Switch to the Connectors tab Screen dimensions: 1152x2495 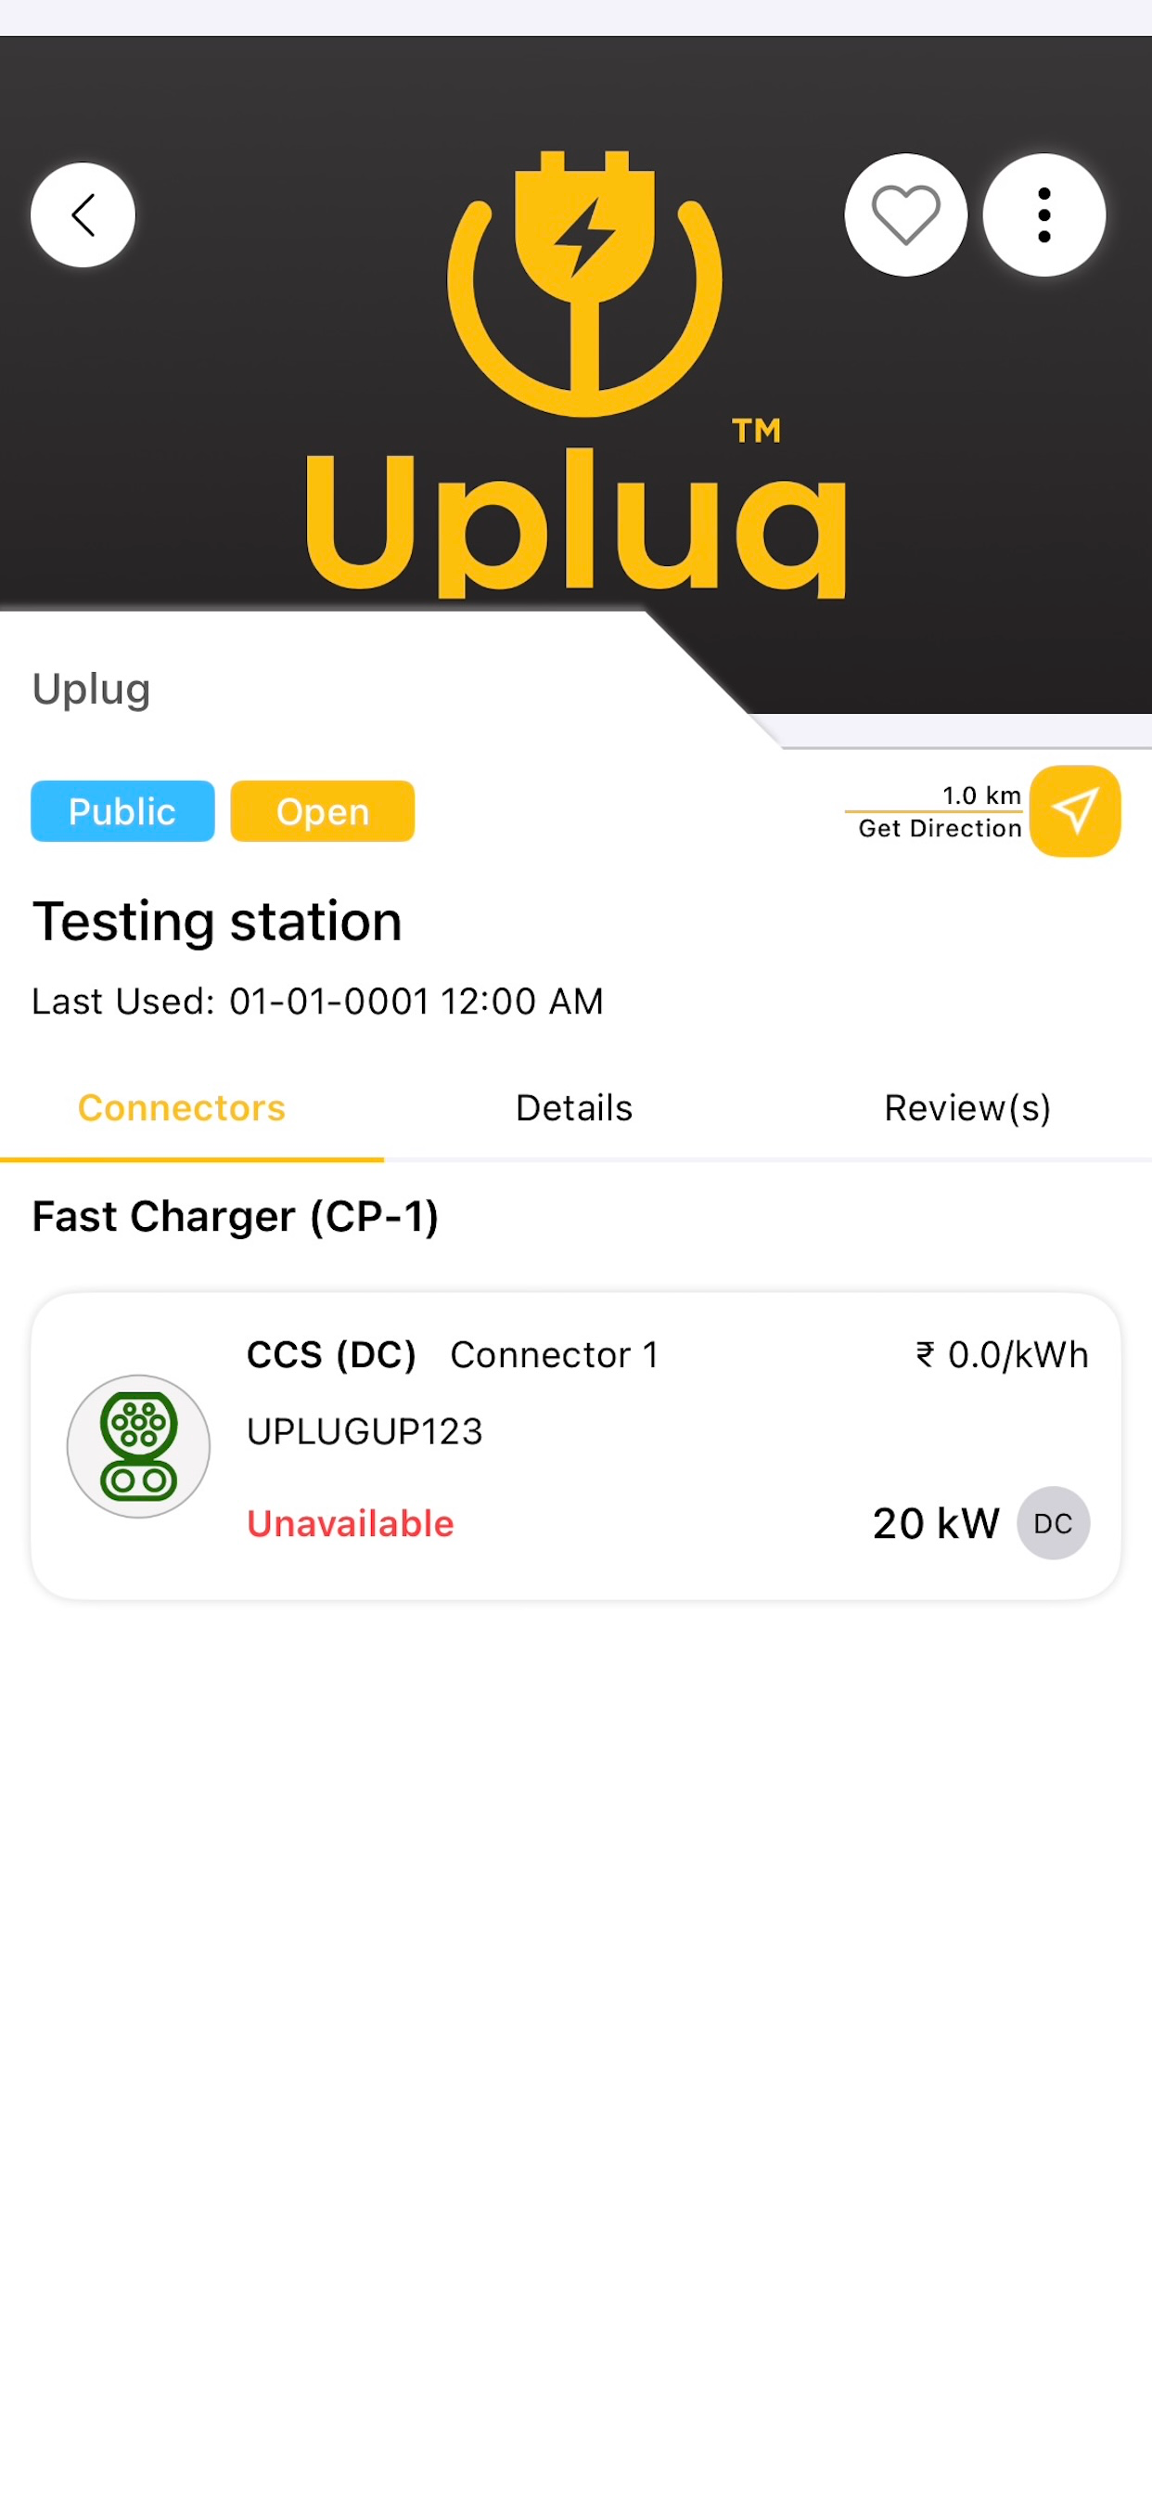tap(182, 1108)
